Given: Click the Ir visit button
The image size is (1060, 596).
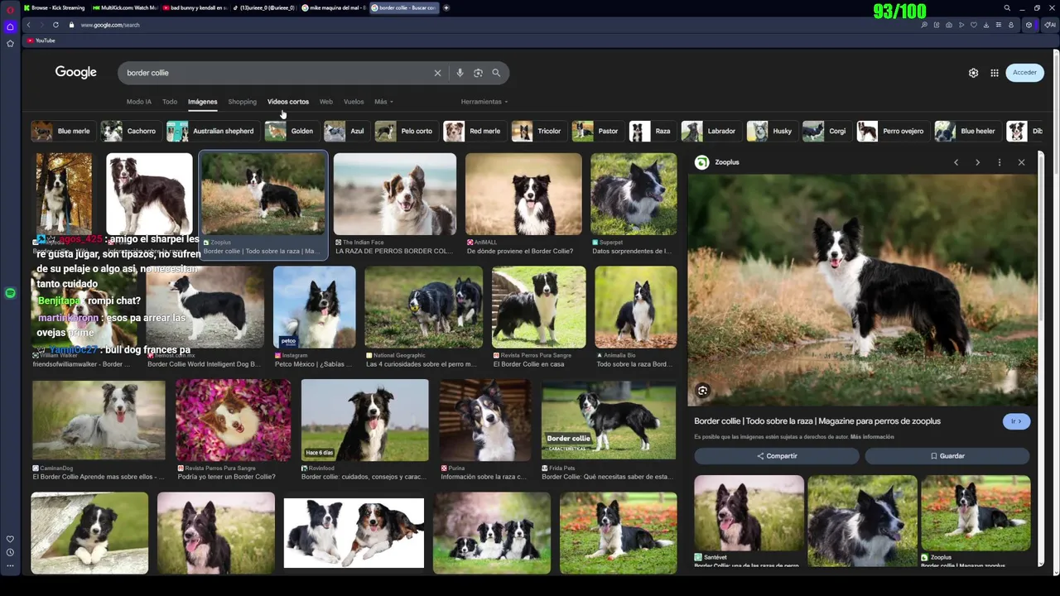Looking at the screenshot, I should tap(1017, 421).
